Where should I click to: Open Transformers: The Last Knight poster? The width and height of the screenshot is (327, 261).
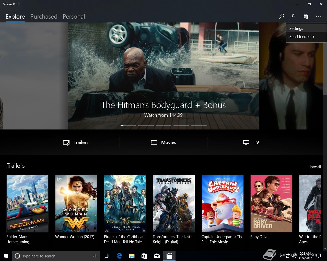click(x=174, y=204)
